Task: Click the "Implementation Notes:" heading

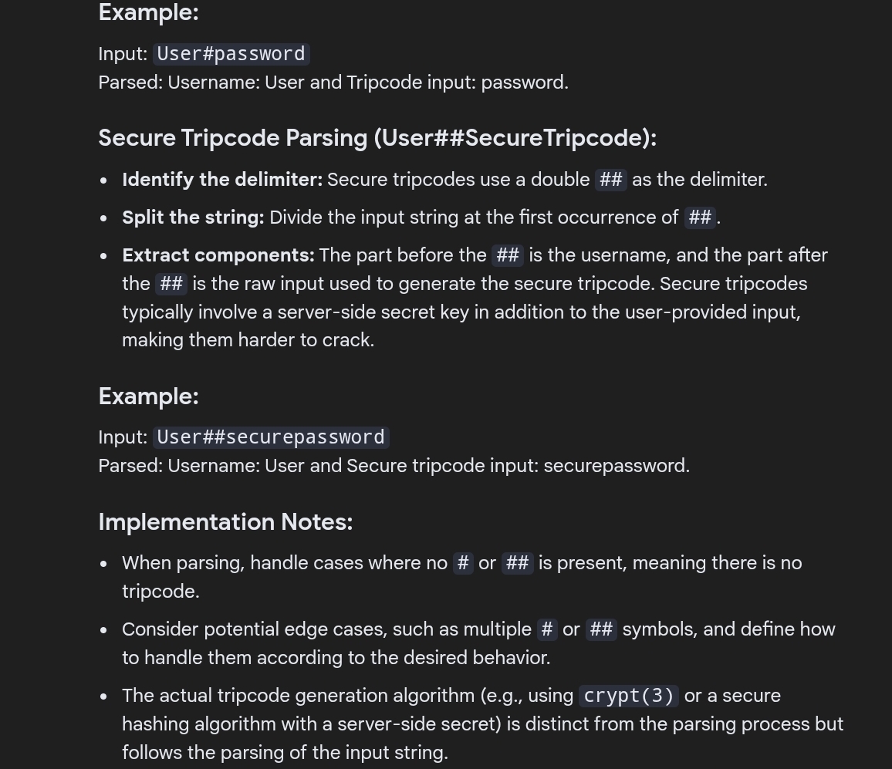Action: tap(225, 522)
